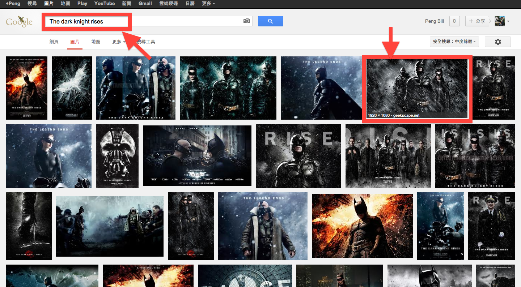Open 搜尋工具 search tools
521x287 pixels.
click(146, 42)
